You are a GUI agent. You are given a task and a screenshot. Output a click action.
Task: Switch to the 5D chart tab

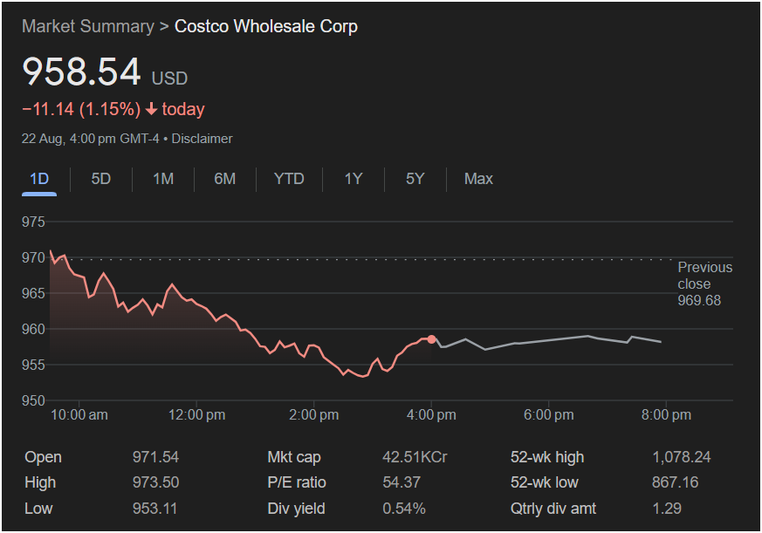101,179
